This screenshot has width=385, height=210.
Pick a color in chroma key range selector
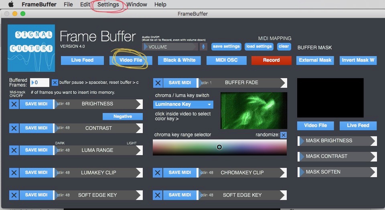click(220, 147)
